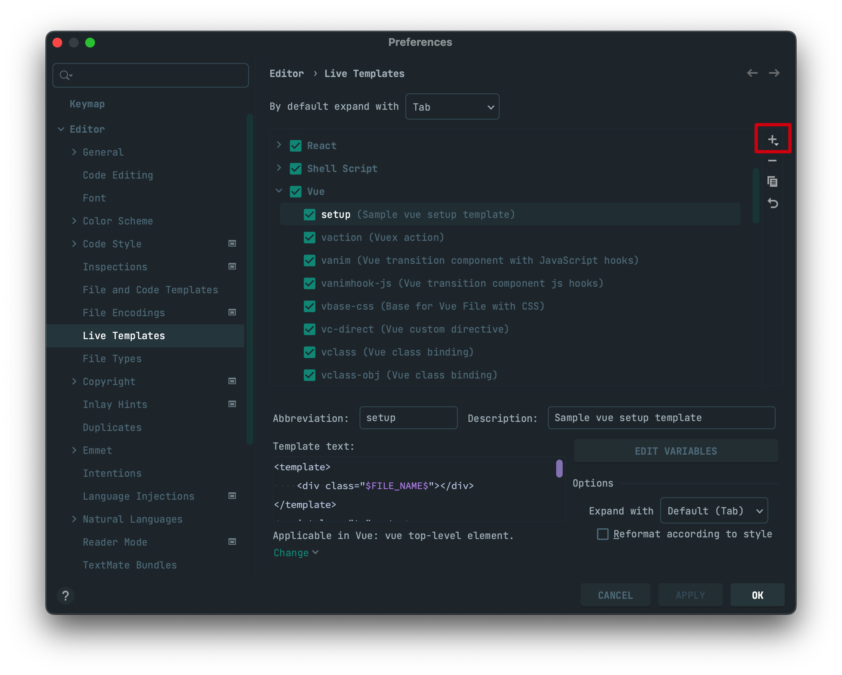
Task: Open the Expand with Default (Tab) dropdown
Action: [x=713, y=511]
